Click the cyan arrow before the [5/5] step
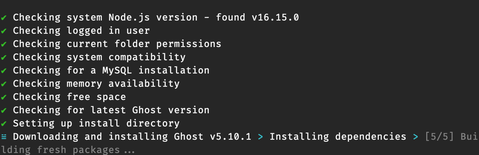 coord(415,136)
